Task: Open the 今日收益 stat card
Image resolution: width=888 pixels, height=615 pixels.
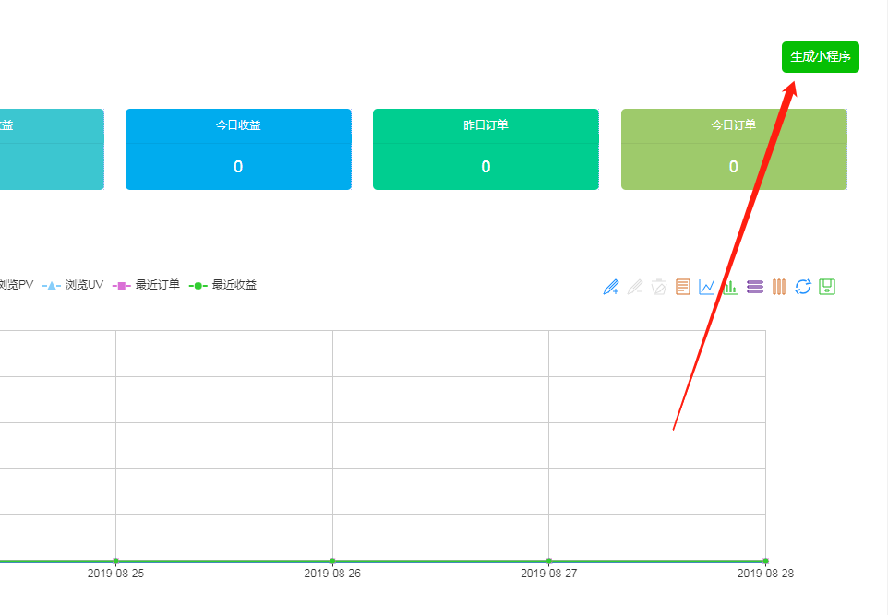Action: (x=238, y=149)
